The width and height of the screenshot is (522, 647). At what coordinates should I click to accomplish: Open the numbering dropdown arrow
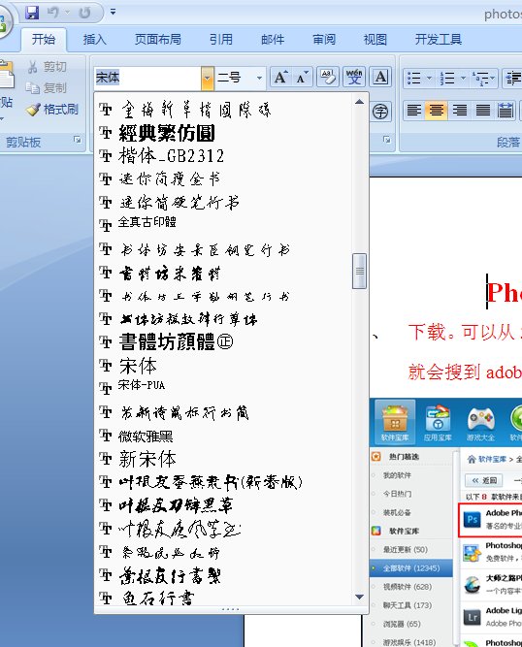463,78
